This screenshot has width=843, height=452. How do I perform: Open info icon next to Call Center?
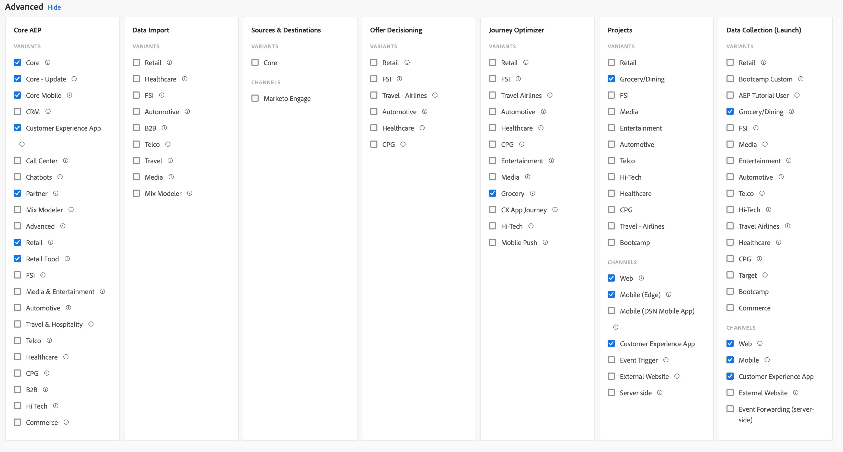(x=66, y=161)
